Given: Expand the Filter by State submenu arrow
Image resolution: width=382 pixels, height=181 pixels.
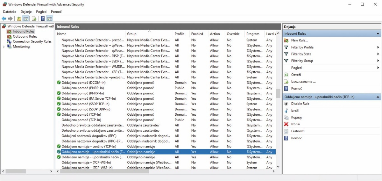Looking at the screenshot, I should click(x=378, y=54).
